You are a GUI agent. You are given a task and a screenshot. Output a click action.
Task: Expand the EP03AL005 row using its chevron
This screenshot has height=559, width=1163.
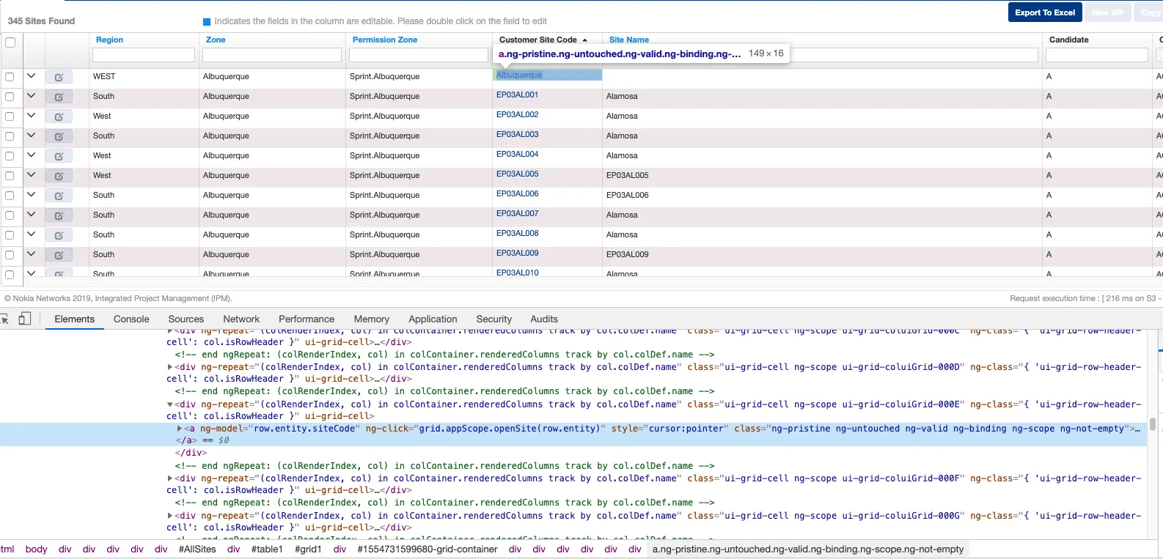point(31,175)
